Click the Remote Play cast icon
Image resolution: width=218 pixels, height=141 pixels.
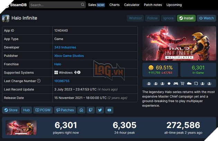[196, 84]
